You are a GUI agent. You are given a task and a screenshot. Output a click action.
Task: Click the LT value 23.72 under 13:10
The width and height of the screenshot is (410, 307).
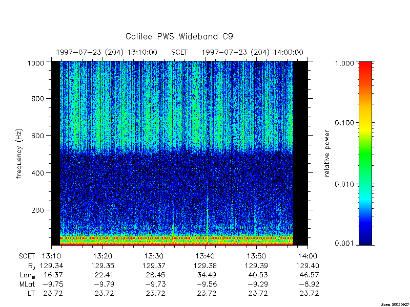click(53, 293)
